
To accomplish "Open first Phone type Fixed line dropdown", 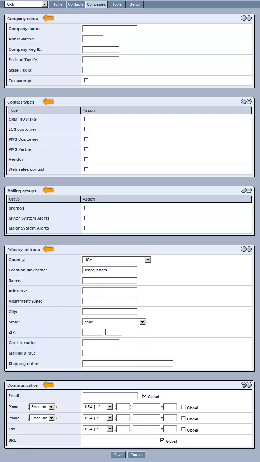I will click(42, 407).
